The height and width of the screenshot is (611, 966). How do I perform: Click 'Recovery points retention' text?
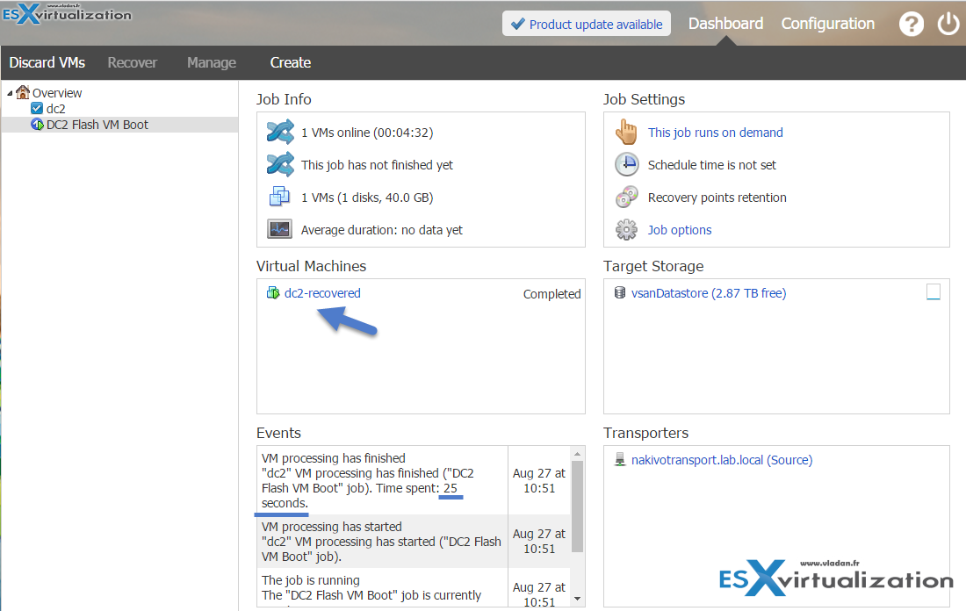coord(717,198)
